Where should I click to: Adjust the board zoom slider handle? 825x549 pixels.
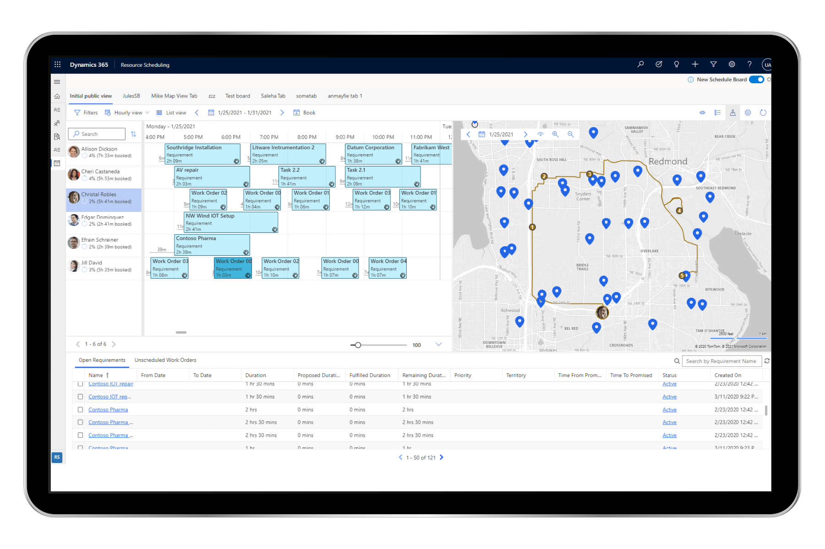358,345
